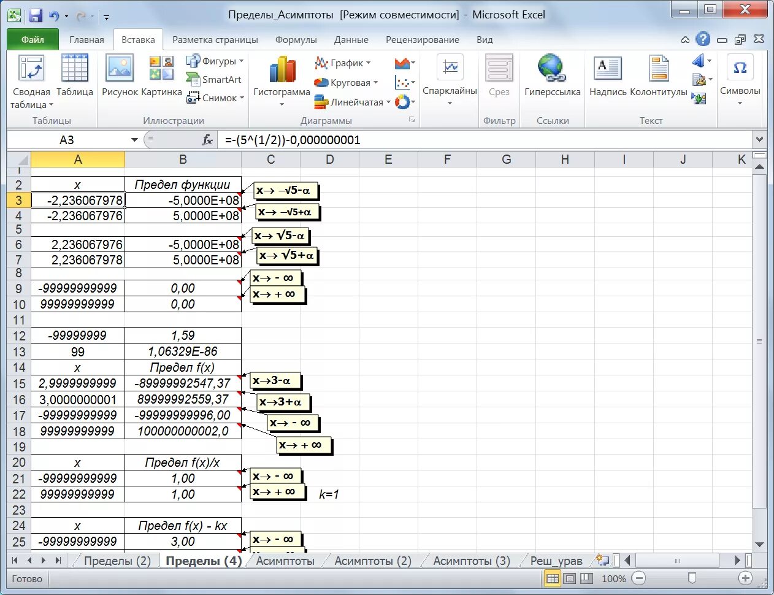
Task: Undo the last action
Action: 54,17
